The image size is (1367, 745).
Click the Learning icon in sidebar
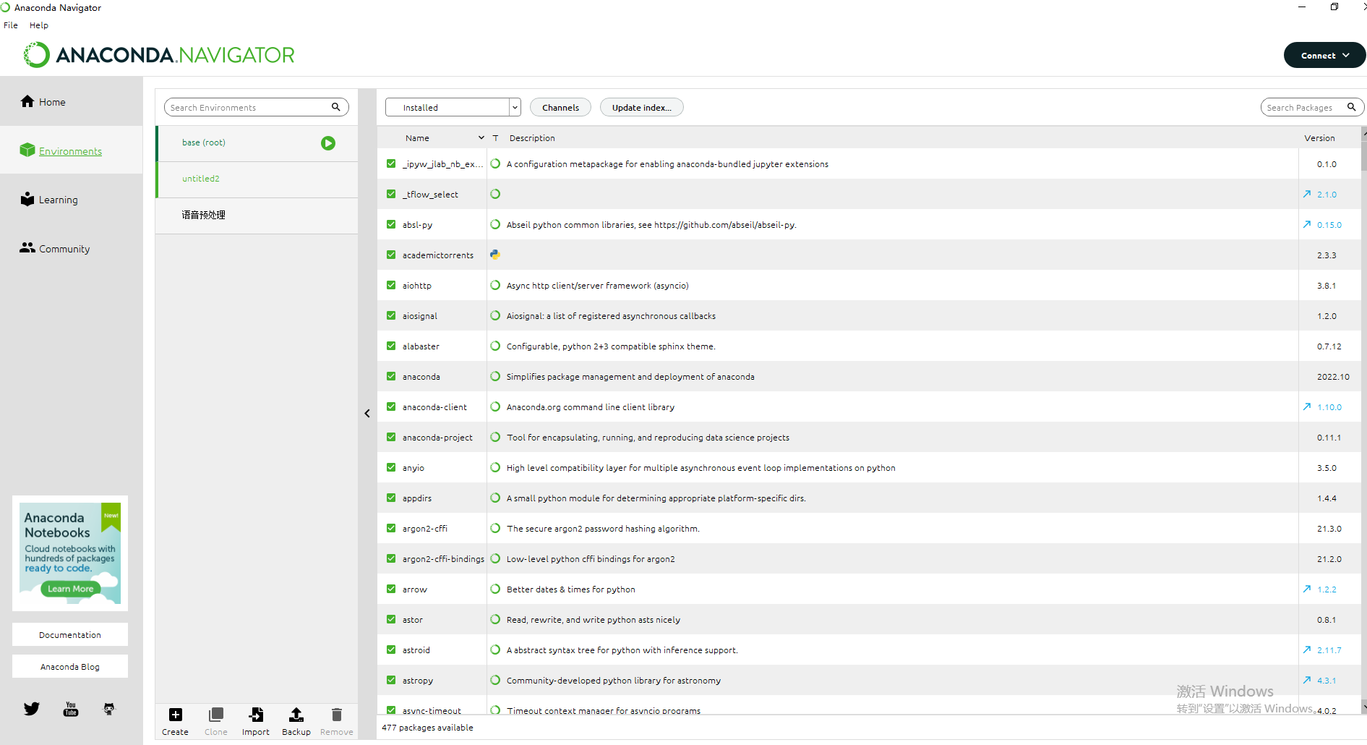(x=27, y=199)
